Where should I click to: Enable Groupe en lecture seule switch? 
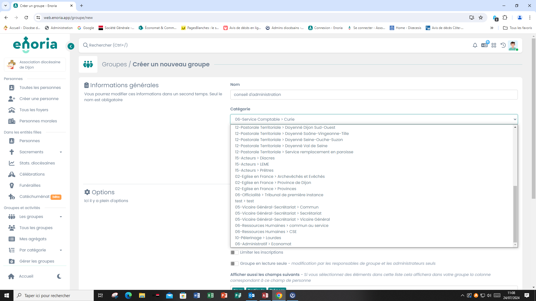234,263
